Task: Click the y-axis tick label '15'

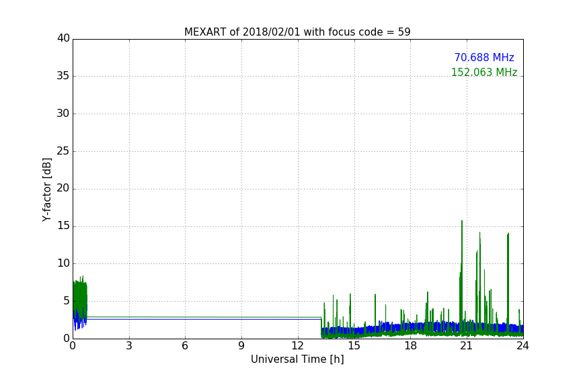Action: tap(63, 226)
